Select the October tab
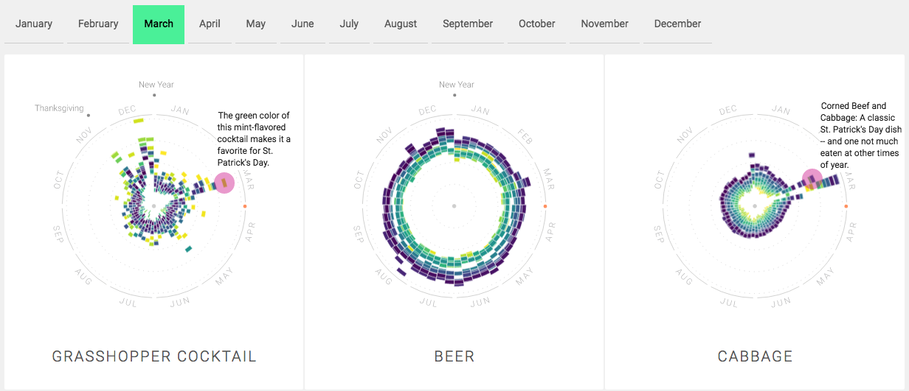Image resolution: width=909 pixels, height=391 pixels. click(537, 24)
